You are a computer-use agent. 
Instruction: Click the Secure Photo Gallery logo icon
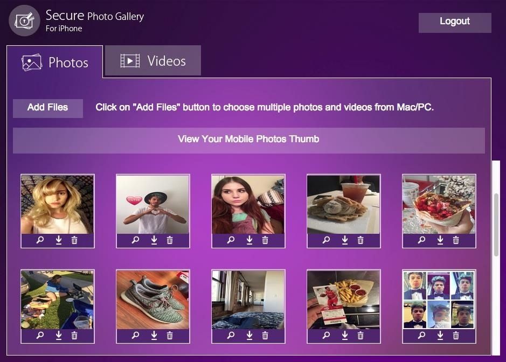[x=24, y=20]
